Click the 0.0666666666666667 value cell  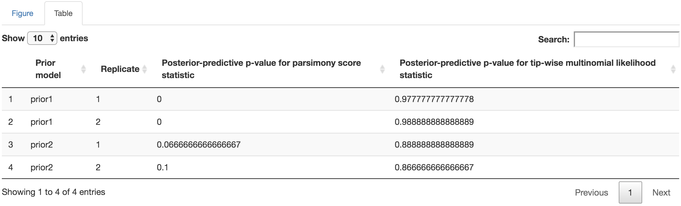[198, 145]
